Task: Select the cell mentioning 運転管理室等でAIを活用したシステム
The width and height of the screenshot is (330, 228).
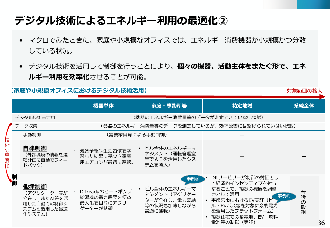Action: coord(168,157)
